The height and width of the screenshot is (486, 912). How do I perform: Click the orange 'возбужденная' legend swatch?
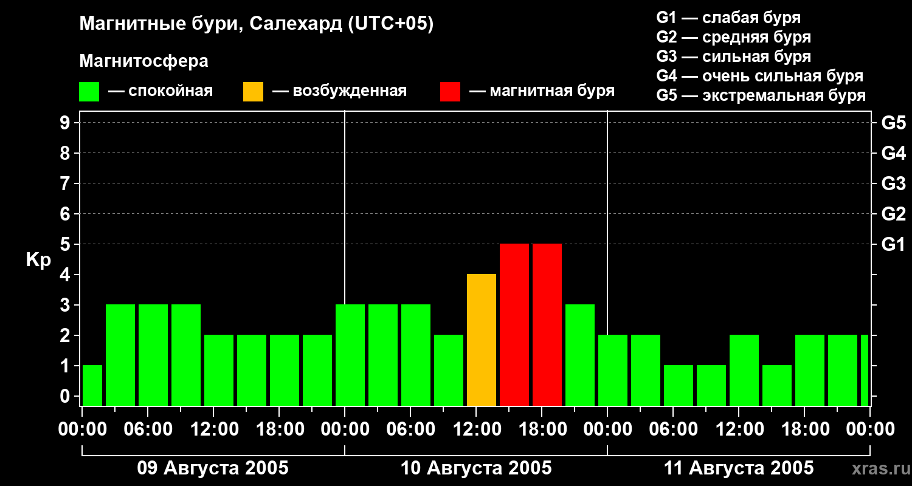pyautogui.click(x=253, y=92)
